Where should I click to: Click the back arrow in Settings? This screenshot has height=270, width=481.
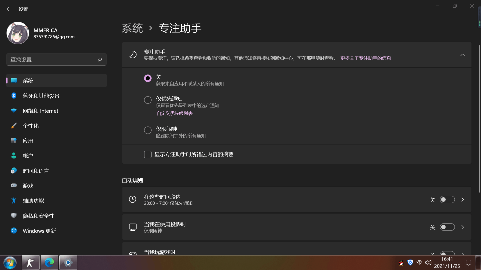pyautogui.click(x=9, y=9)
